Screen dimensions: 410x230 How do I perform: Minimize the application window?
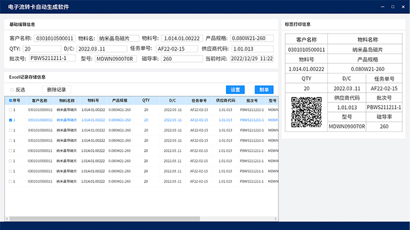coord(382,7)
